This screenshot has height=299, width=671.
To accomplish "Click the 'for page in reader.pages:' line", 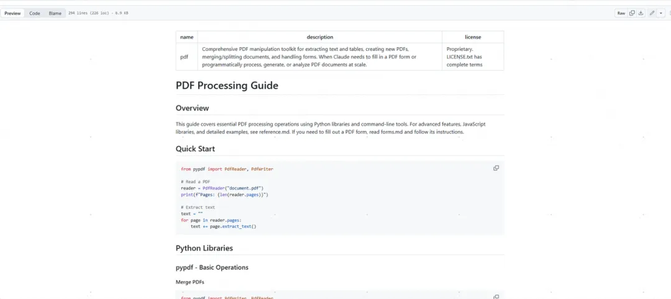I will point(211,220).
